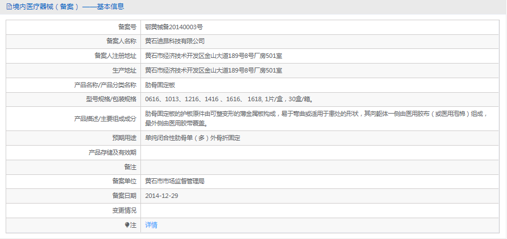
Task: Select the date 2014-12-29
Action: pyautogui.click(x=162, y=196)
